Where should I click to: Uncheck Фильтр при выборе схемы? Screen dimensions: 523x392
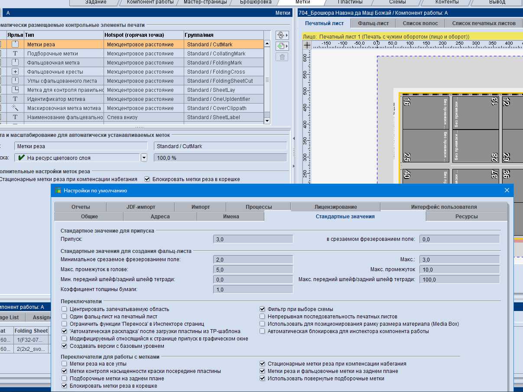263,309
